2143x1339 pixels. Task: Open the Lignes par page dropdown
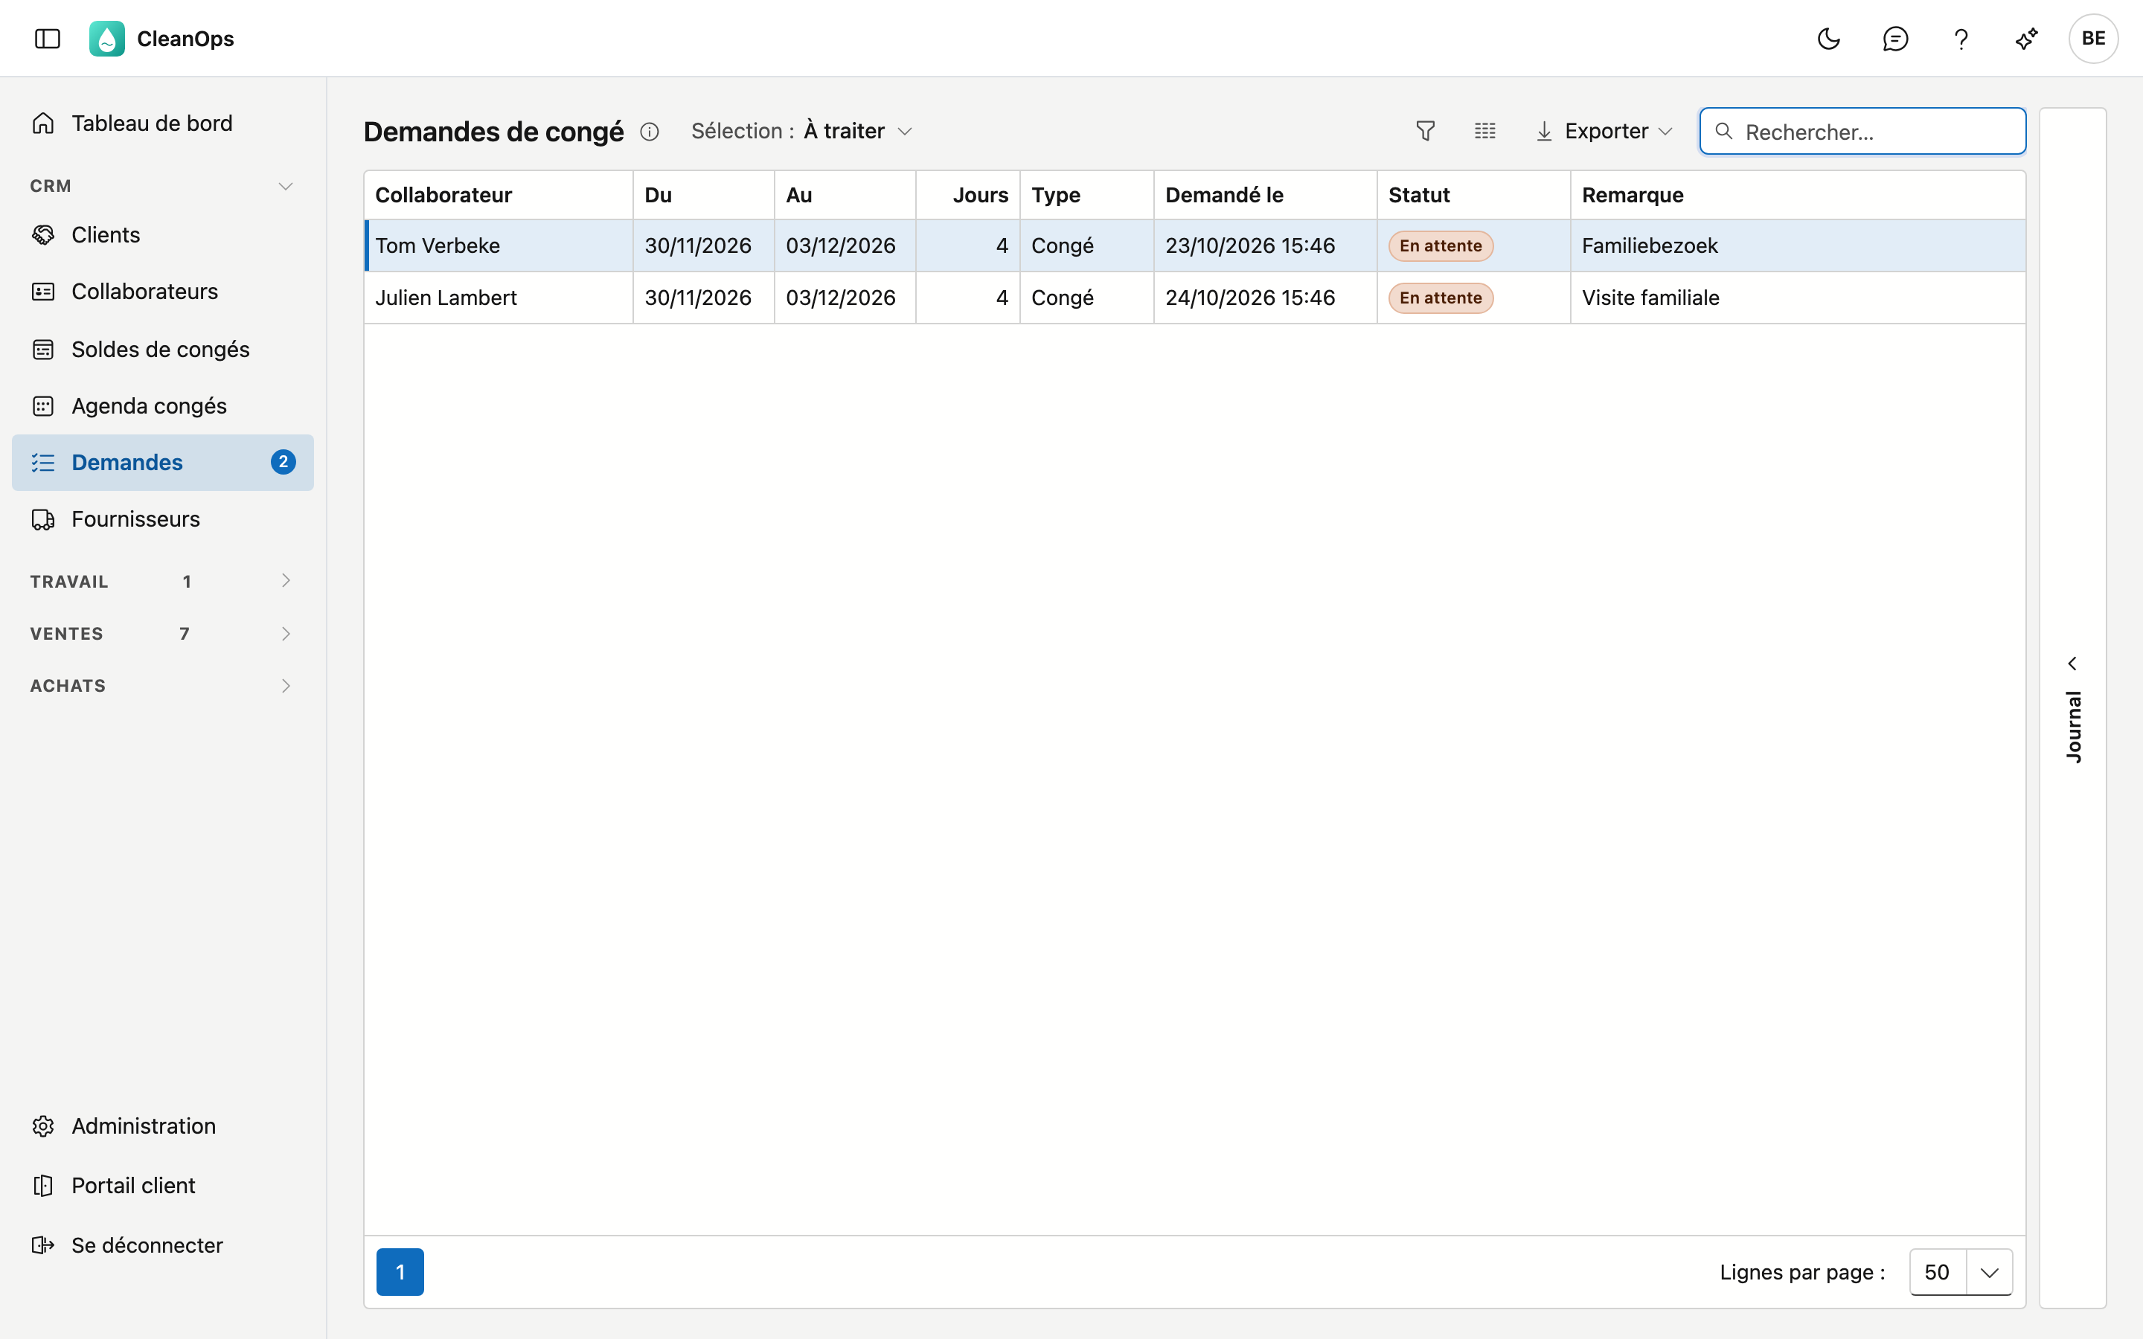pyautogui.click(x=1961, y=1273)
